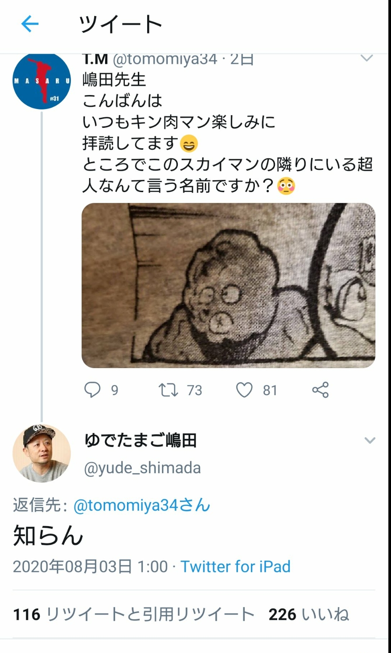
Task: Like the tweet with heart icon
Action: coord(244,390)
